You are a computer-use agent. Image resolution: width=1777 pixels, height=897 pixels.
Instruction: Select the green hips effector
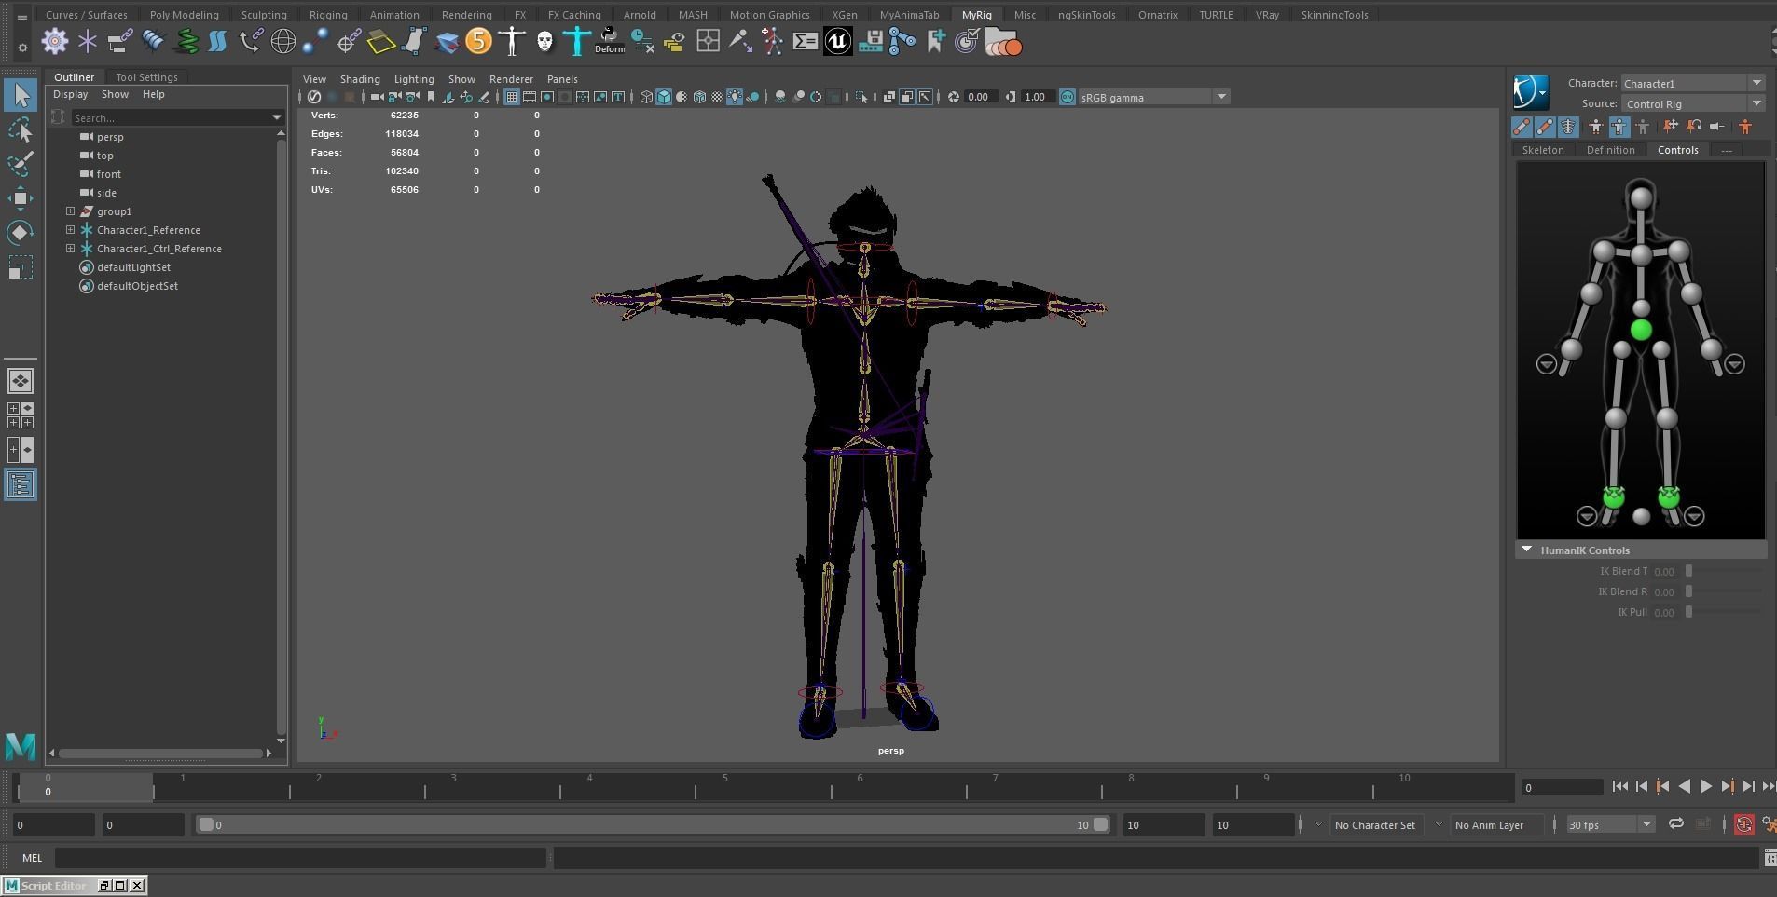tap(1641, 330)
